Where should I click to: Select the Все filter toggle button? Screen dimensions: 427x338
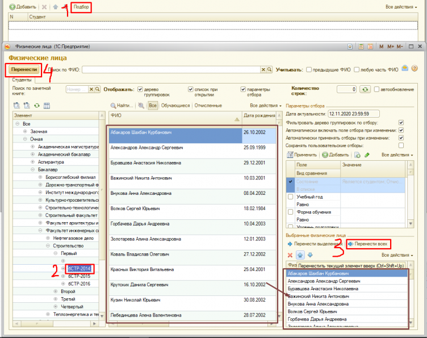point(153,106)
